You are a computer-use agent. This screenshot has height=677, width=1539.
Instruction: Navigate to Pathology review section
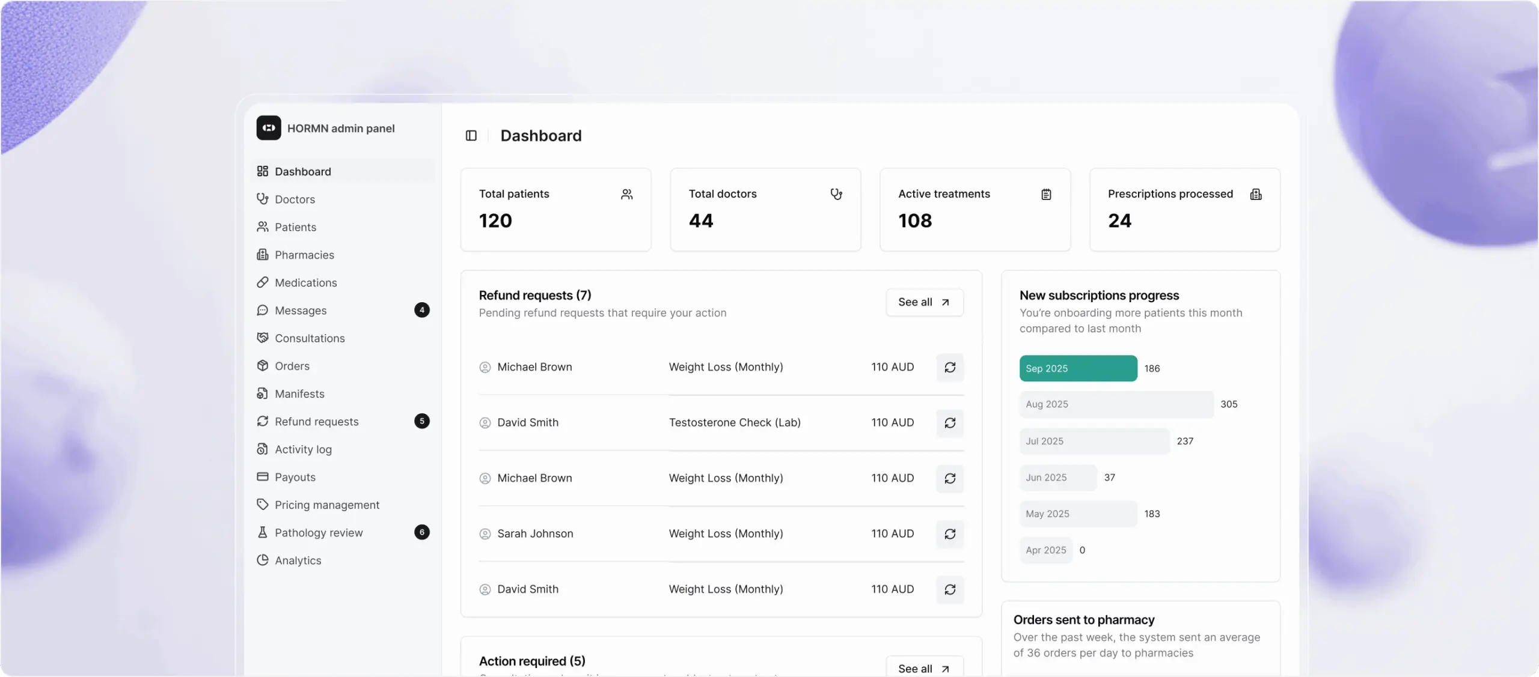click(319, 533)
